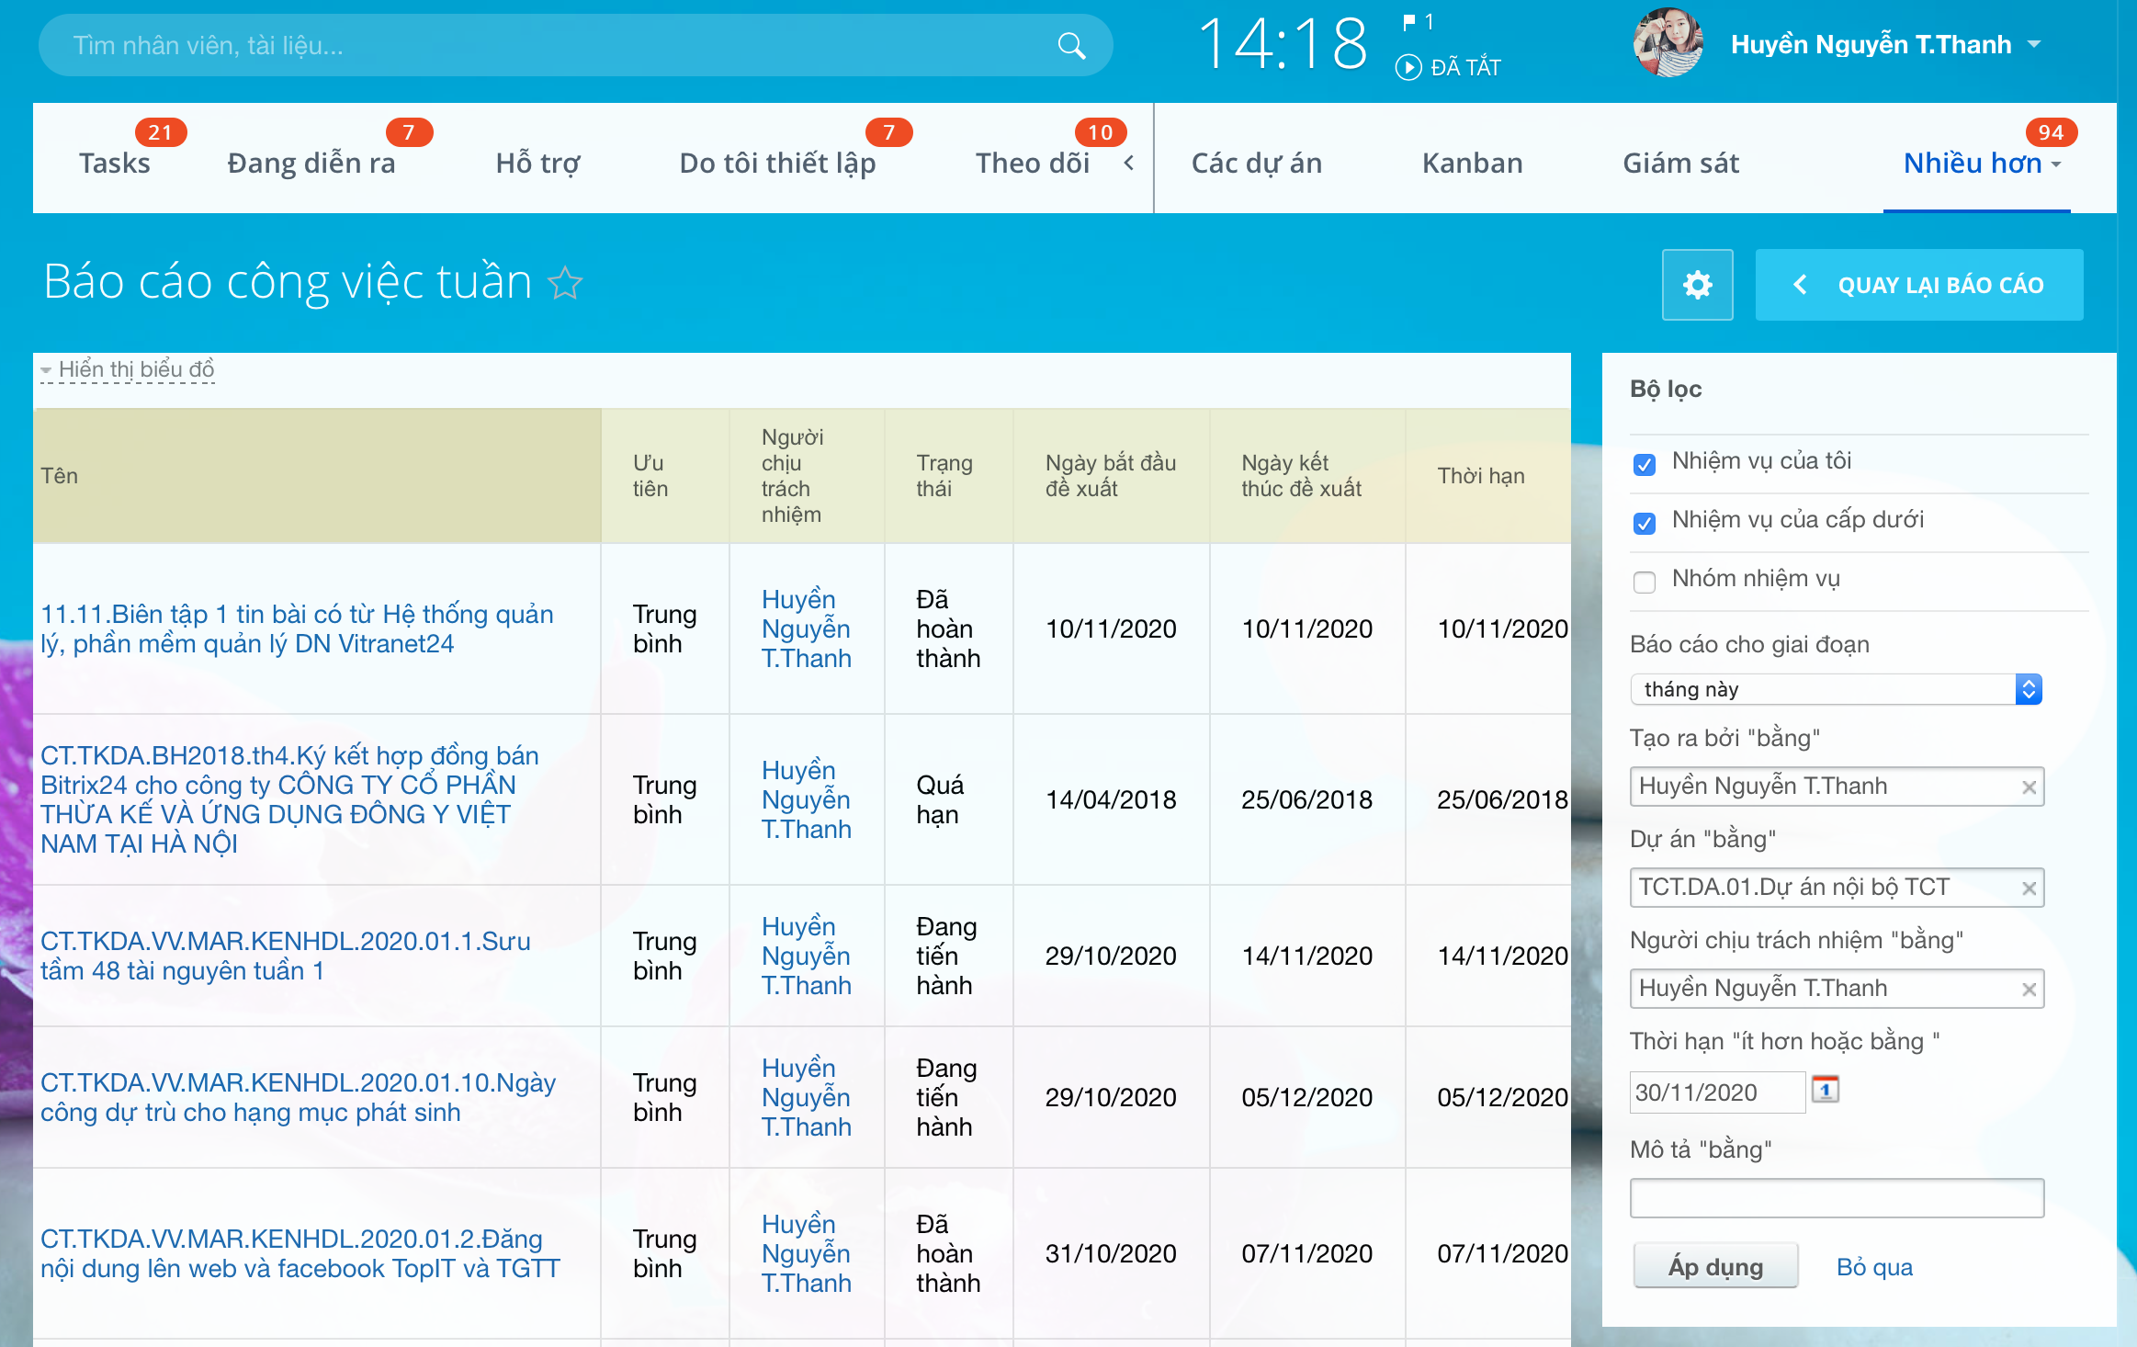The height and width of the screenshot is (1347, 2137).
Task: Switch to the Kanban tab
Action: point(1472,164)
